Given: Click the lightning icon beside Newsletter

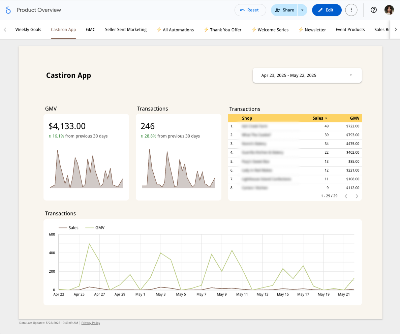Looking at the screenshot, I should coord(301,30).
